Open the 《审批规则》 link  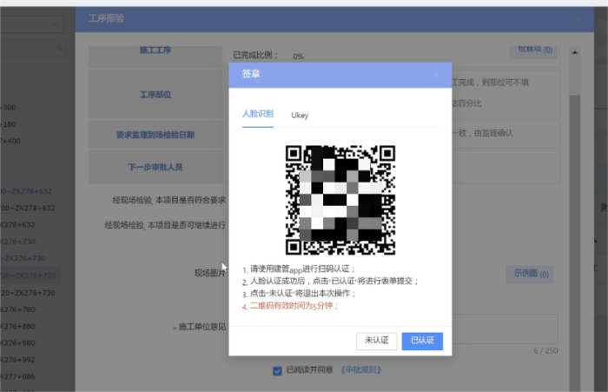pos(360,370)
